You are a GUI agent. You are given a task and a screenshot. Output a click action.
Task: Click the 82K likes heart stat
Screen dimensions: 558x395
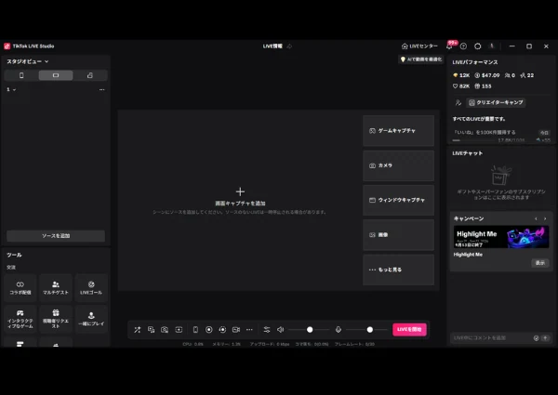pyautogui.click(x=461, y=86)
